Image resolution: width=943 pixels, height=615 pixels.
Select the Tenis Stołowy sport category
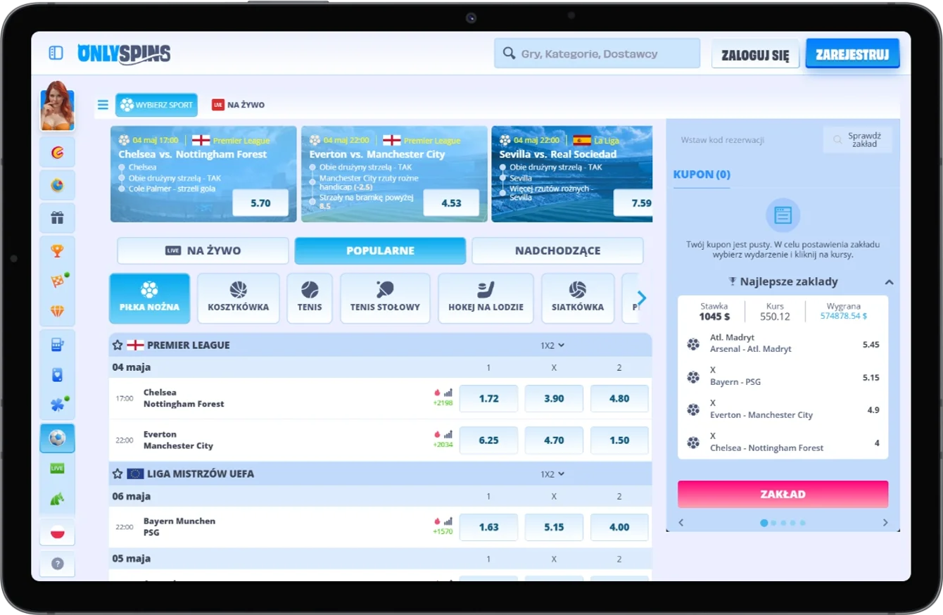(x=385, y=298)
